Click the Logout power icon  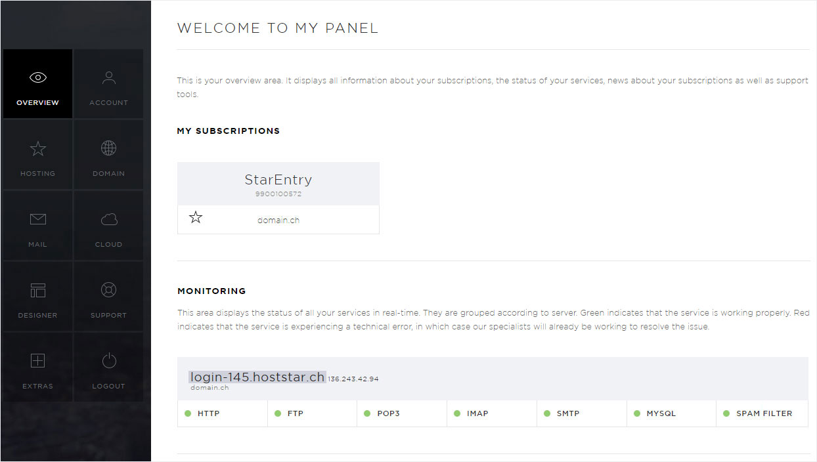coord(109,361)
